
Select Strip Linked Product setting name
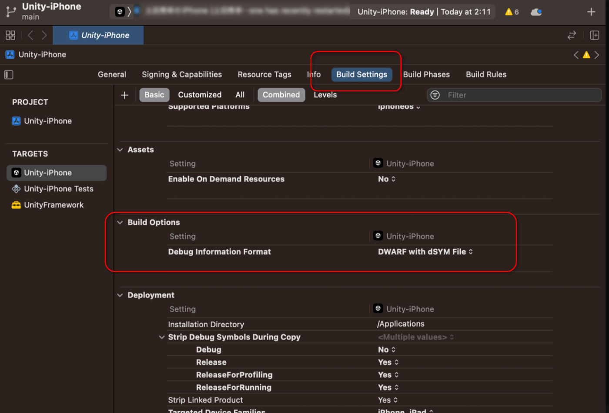(205, 400)
